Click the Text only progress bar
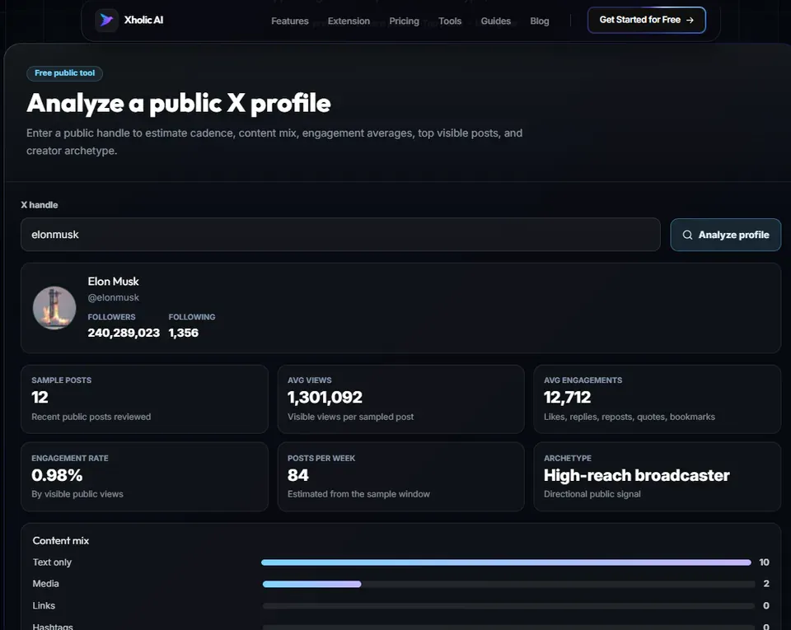The height and width of the screenshot is (630, 791). 507,562
